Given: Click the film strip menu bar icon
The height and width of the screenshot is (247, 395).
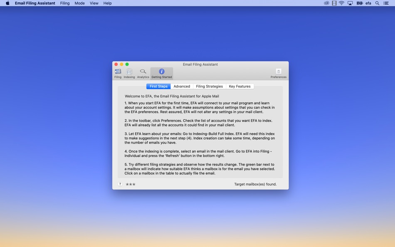Looking at the screenshot, I should pos(334,3).
